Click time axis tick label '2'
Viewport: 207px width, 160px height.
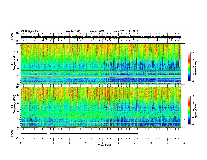53,143
